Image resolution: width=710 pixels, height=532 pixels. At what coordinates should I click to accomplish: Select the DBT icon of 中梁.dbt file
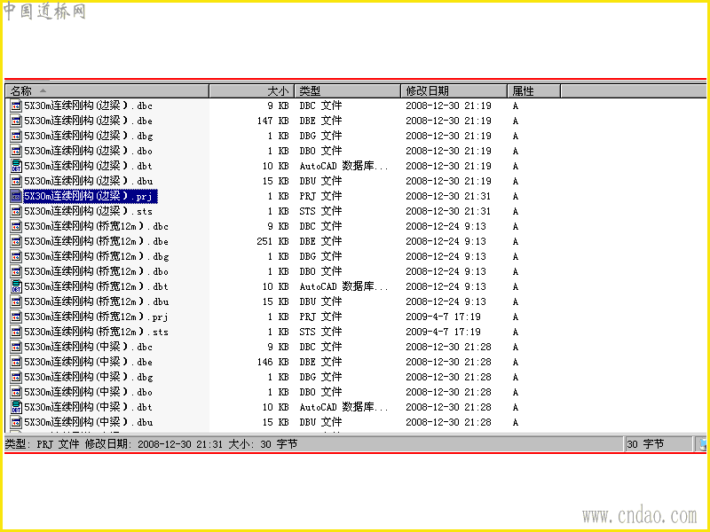16,407
